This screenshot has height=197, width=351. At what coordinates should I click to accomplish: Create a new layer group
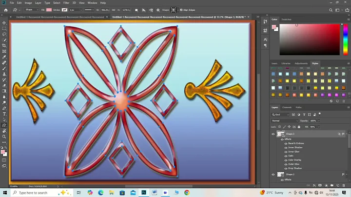coord(332,185)
